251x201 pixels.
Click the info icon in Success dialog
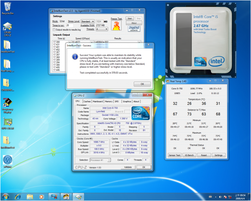[x=75, y=56]
